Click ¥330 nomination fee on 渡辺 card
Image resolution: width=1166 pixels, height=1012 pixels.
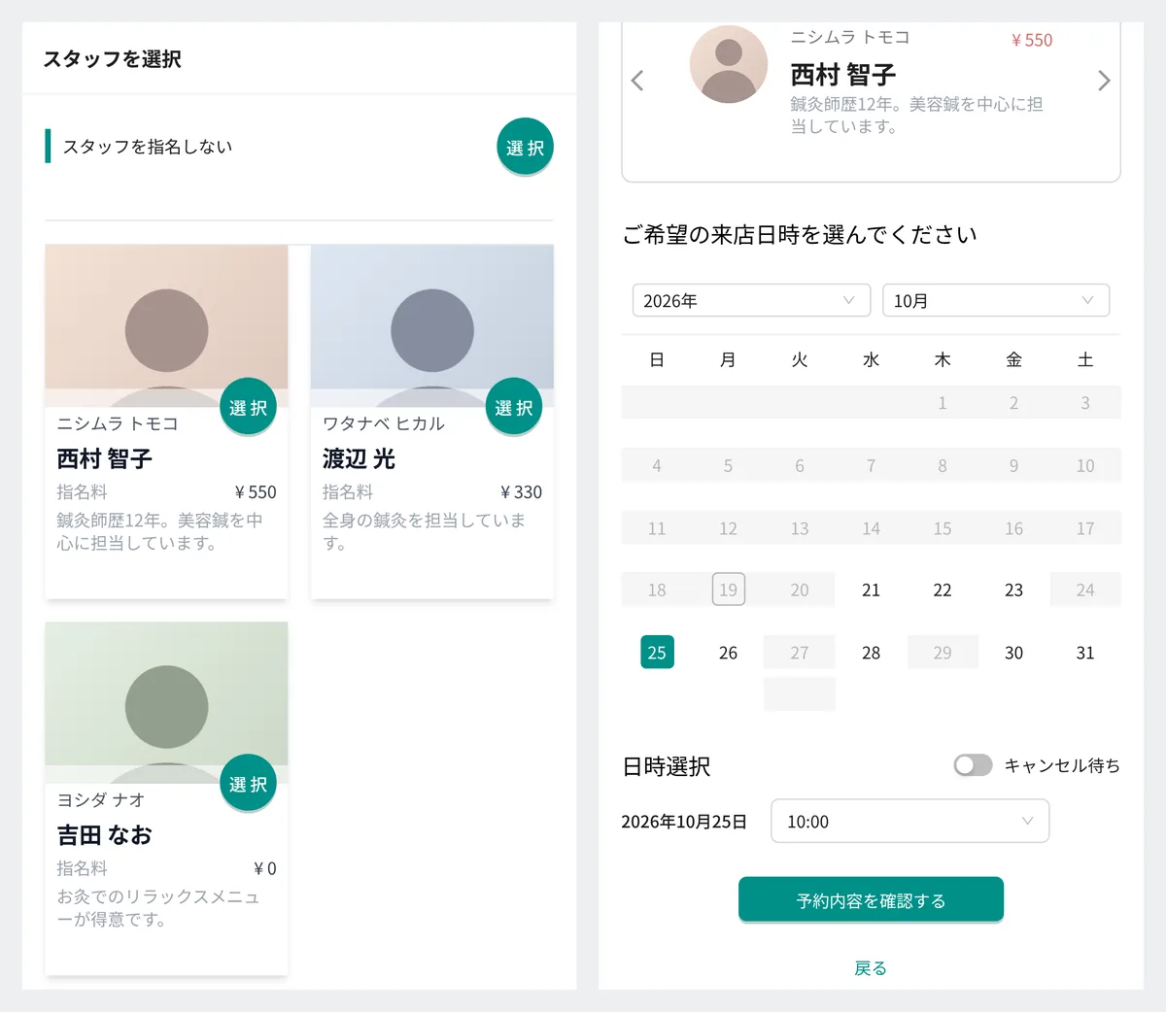pos(521,492)
